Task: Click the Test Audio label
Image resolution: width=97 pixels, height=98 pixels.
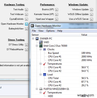Action: 18,10
